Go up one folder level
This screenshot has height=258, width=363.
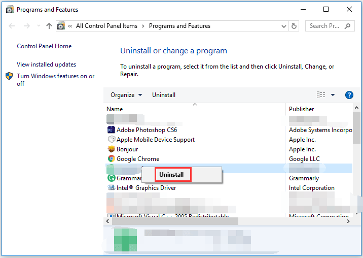pos(49,26)
